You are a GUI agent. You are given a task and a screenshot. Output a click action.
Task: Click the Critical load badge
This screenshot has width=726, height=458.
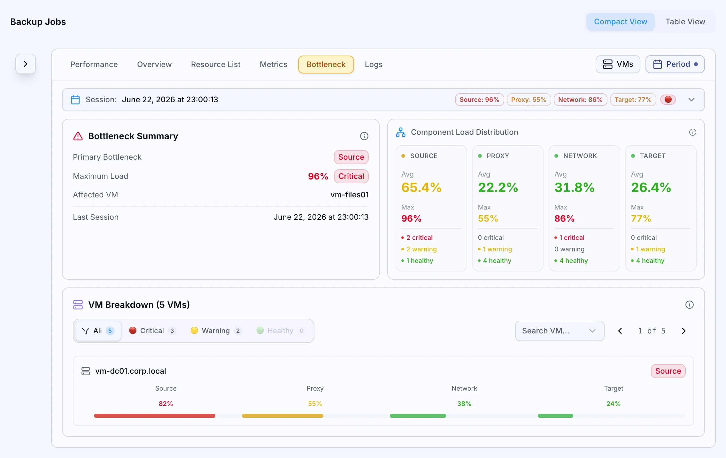pyautogui.click(x=351, y=176)
